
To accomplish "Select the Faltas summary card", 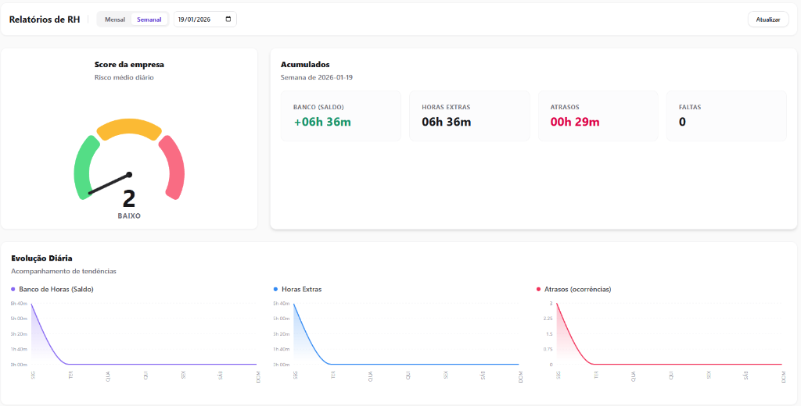I will coord(726,116).
